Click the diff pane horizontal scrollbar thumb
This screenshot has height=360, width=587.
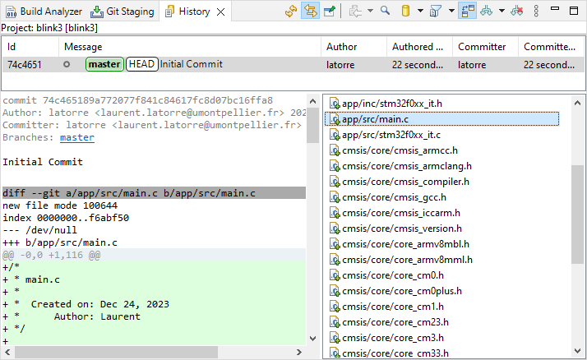click(117, 352)
